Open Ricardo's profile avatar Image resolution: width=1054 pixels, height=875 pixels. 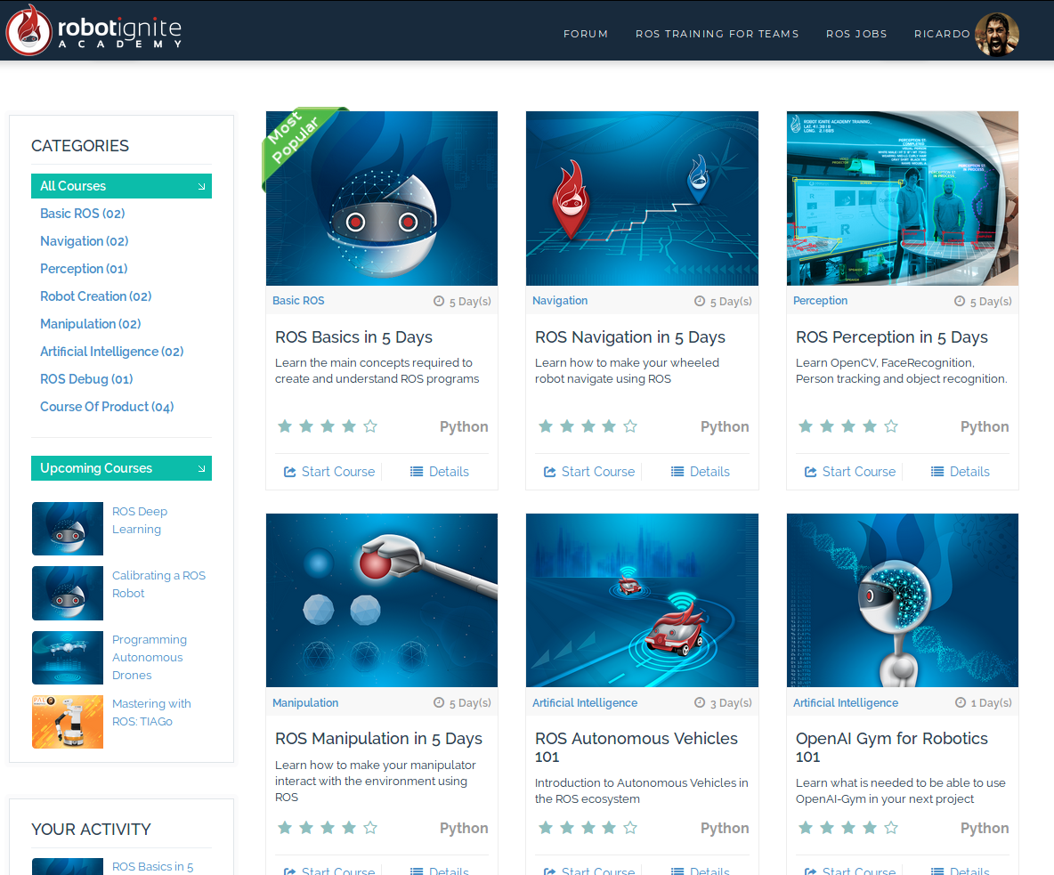point(997,34)
